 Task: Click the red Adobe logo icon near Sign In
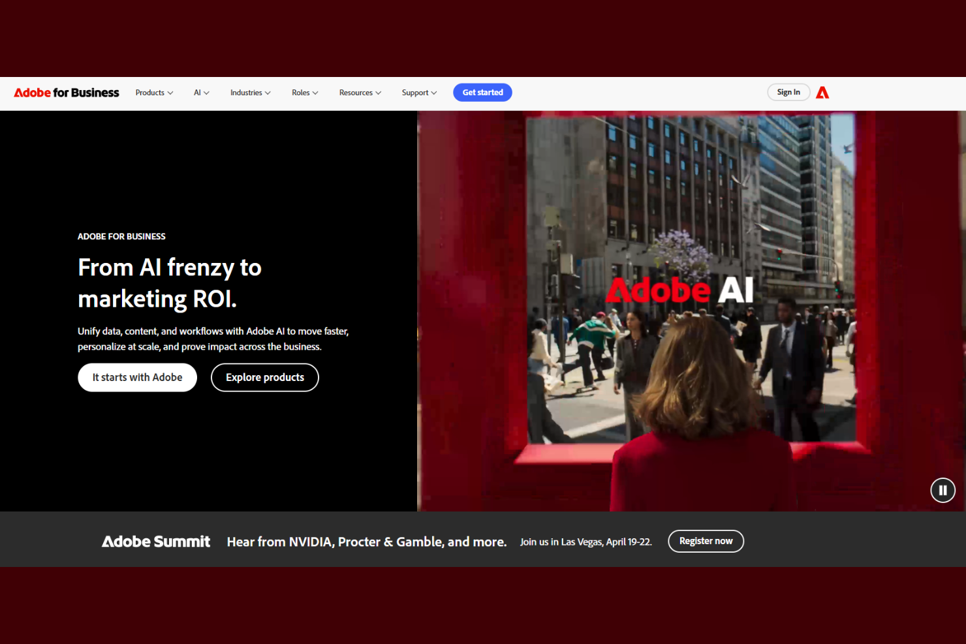[822, 93]
